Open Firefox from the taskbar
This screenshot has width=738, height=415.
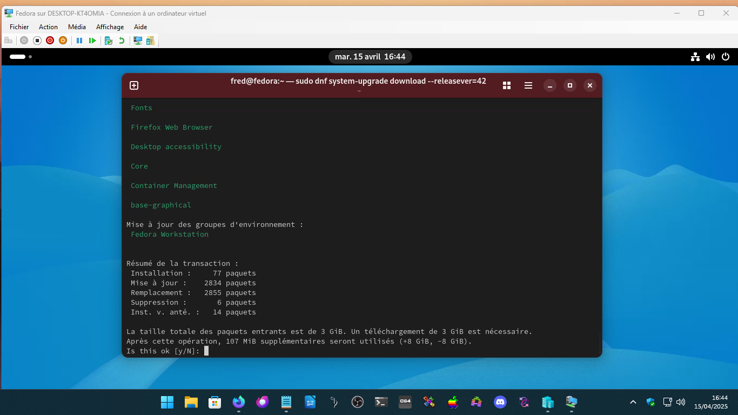click(x=238, y=402)
